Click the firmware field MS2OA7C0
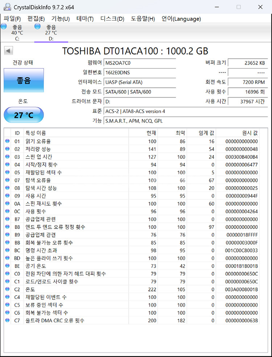 (x=139, y=63)
